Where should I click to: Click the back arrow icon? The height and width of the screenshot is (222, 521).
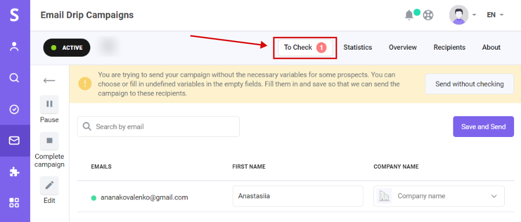(49, 80)
